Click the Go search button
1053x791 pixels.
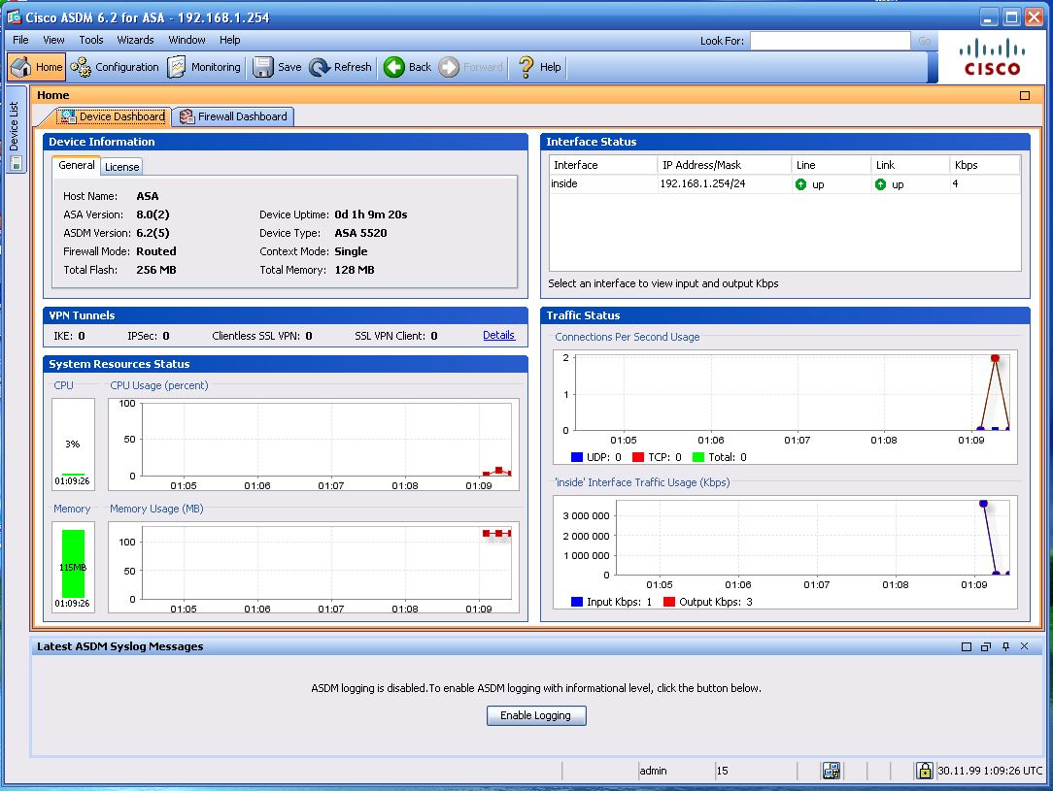tap(924, 41)
